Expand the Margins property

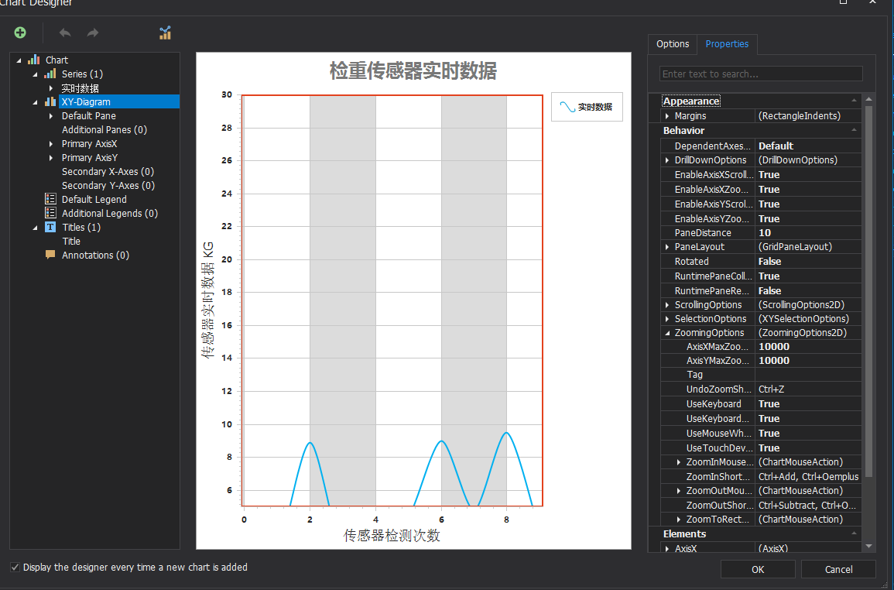click(667, 116)
